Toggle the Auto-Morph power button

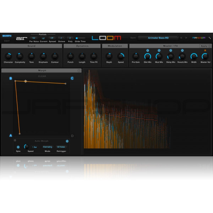pyautogui.click(x=67, y=141)
